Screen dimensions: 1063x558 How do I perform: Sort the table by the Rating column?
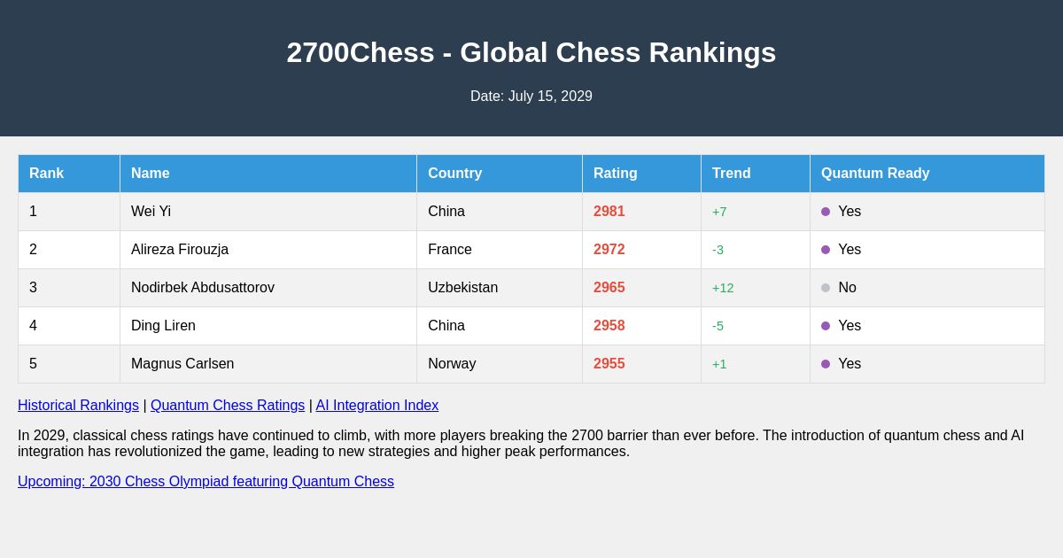click(x=615, y=174)
